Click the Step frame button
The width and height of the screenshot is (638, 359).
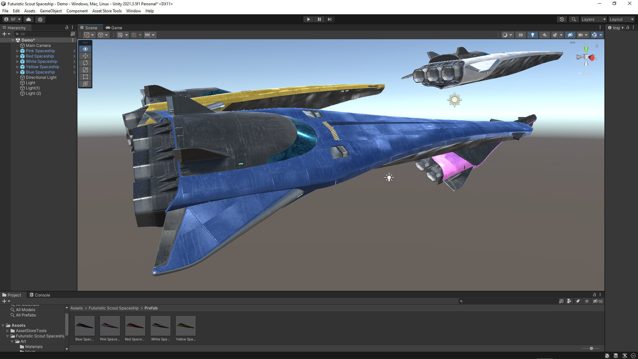point(330,19)
